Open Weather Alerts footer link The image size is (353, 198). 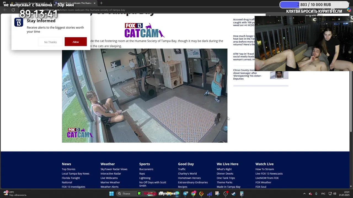coord(109,187)
